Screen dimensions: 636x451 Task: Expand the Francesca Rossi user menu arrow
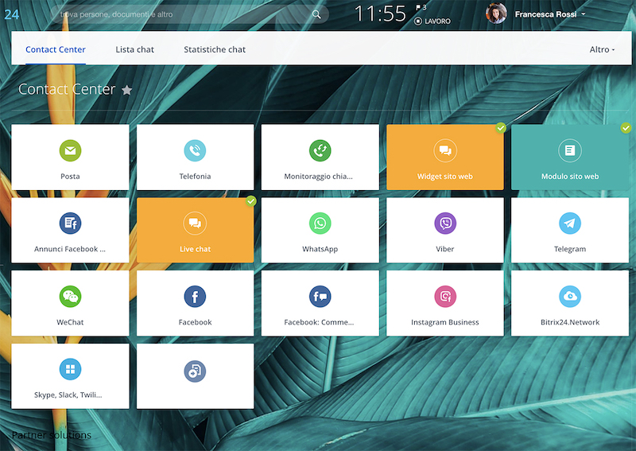click(584, 14)
